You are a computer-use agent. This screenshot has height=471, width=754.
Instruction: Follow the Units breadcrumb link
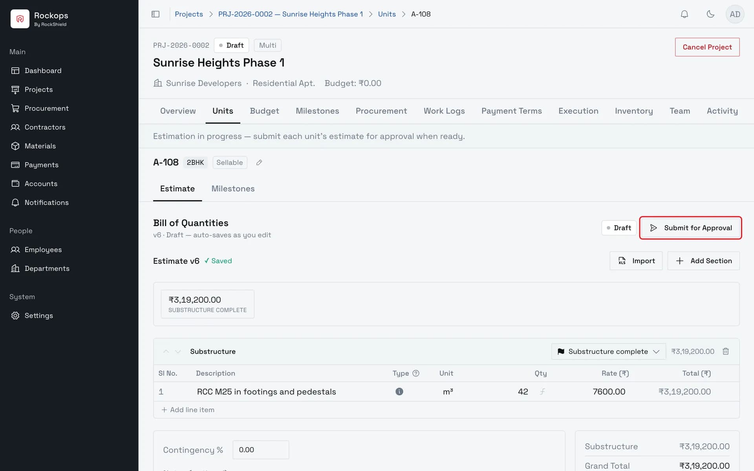click(387, 14)
